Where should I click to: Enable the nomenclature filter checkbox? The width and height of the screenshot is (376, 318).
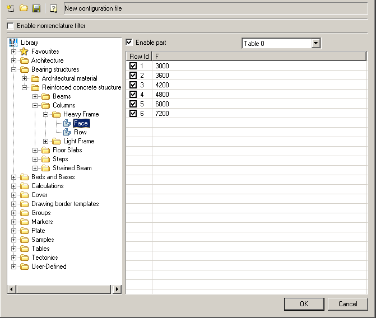10,26
